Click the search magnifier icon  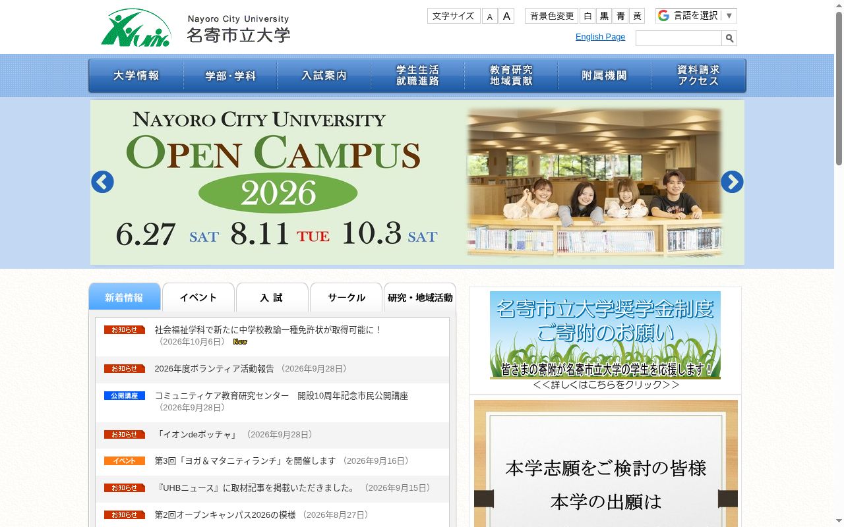[729, 38]
